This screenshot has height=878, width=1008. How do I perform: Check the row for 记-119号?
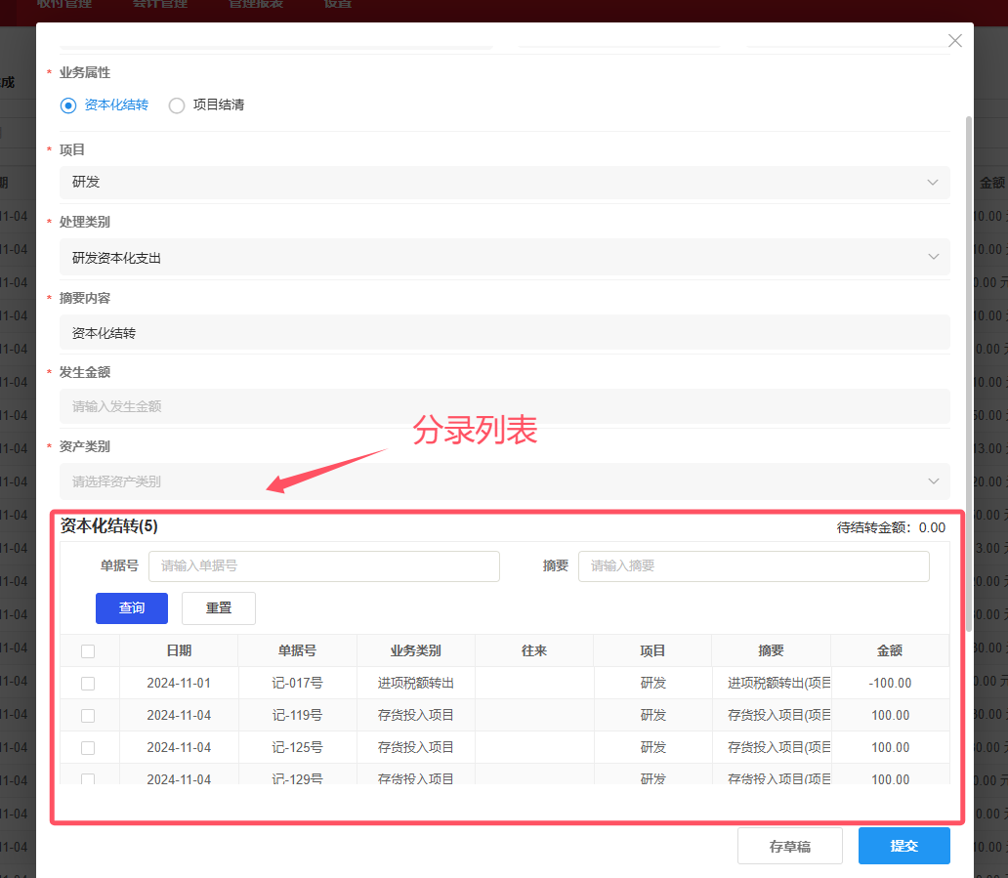(x=88, y=716)
